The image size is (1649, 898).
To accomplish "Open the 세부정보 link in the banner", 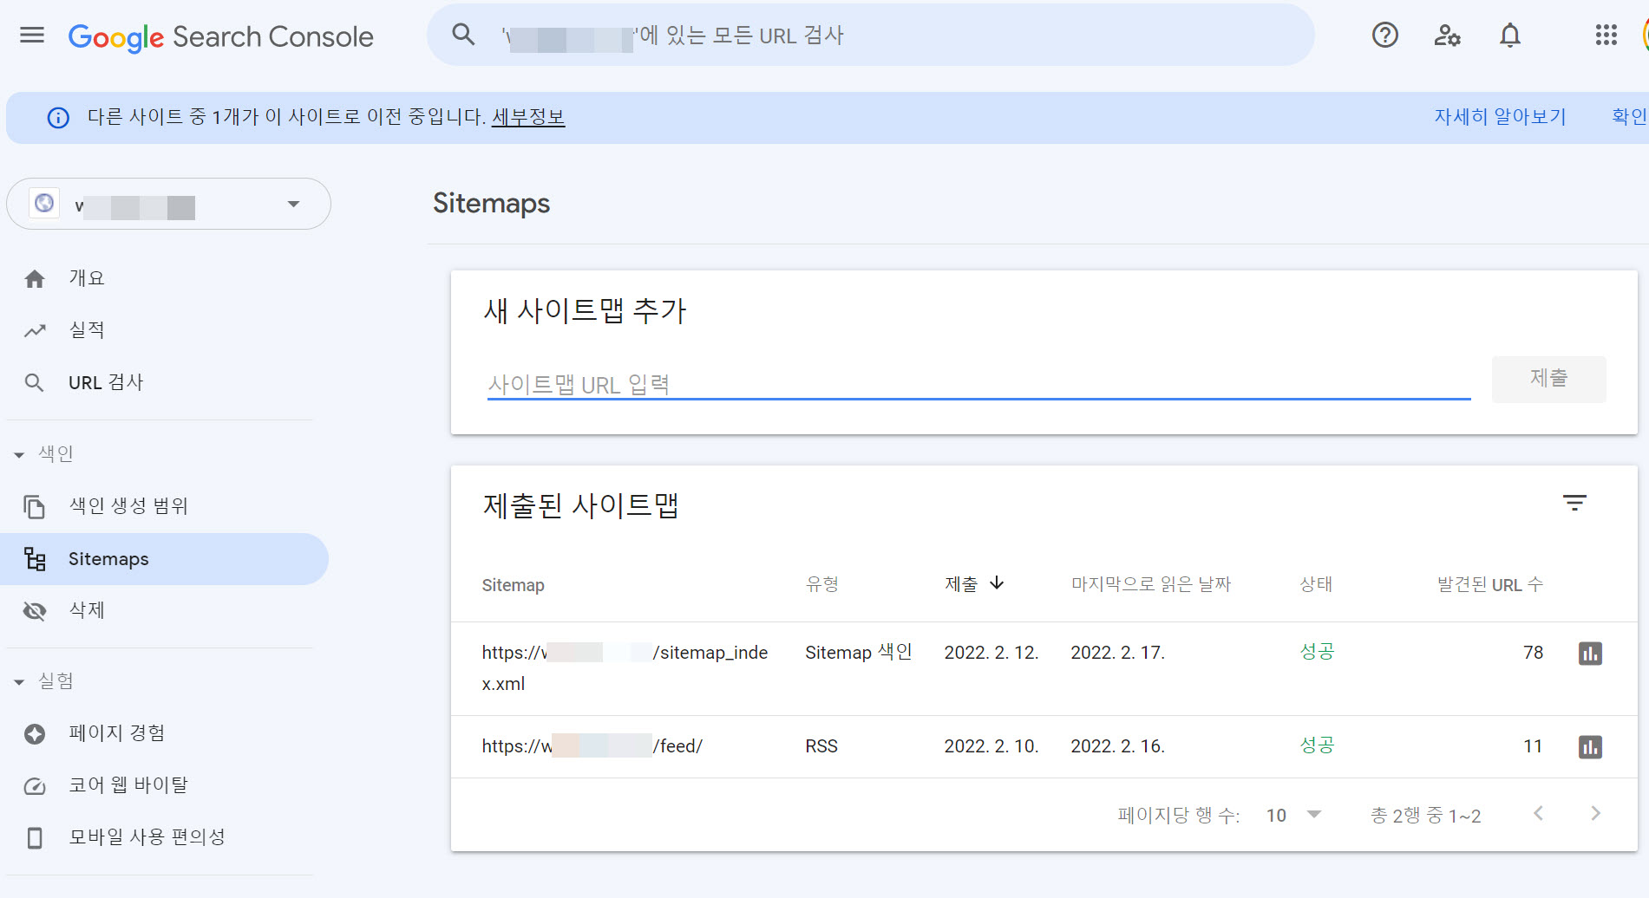I will tap(528, 116).
